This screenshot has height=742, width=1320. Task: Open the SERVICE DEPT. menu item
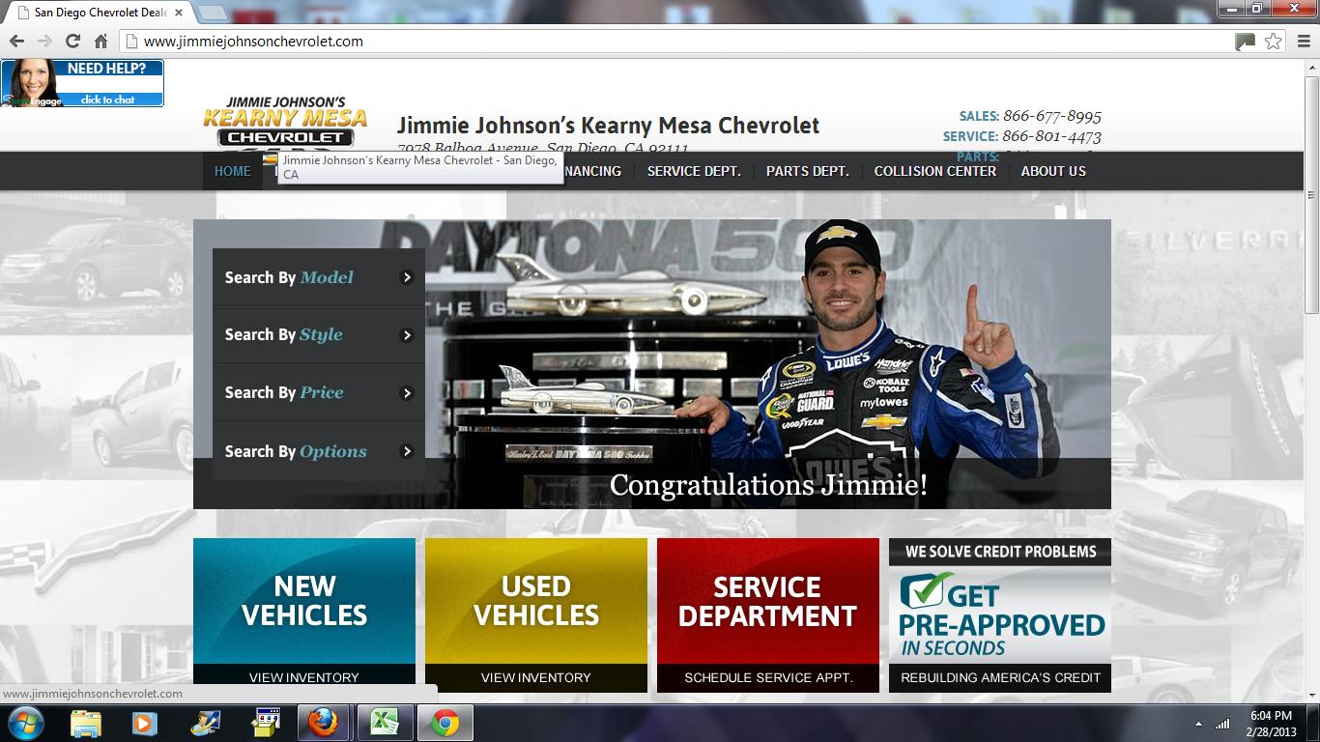pyautogui.click(x=693, y=171)
